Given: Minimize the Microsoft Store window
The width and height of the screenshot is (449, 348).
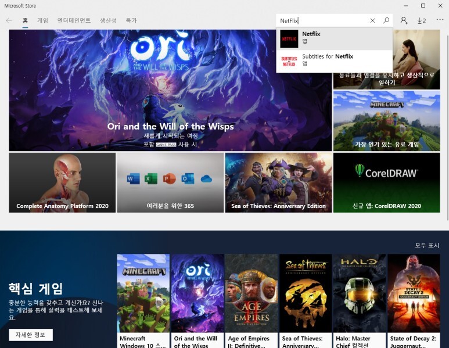Looking at the screenshot, I should (x=406, y=5).
